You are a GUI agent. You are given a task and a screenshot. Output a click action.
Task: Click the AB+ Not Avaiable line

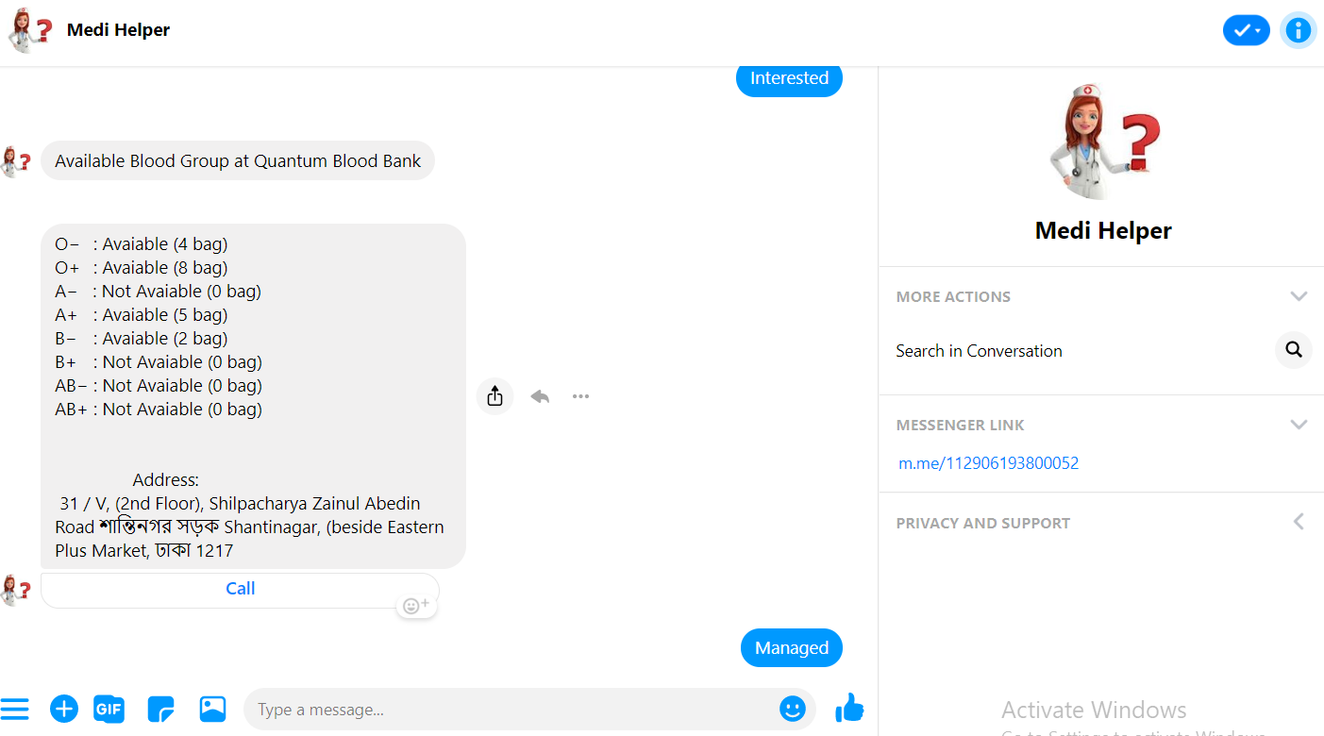[159, 410]
